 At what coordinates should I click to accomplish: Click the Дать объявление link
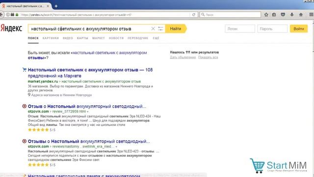tap(183, 58)
